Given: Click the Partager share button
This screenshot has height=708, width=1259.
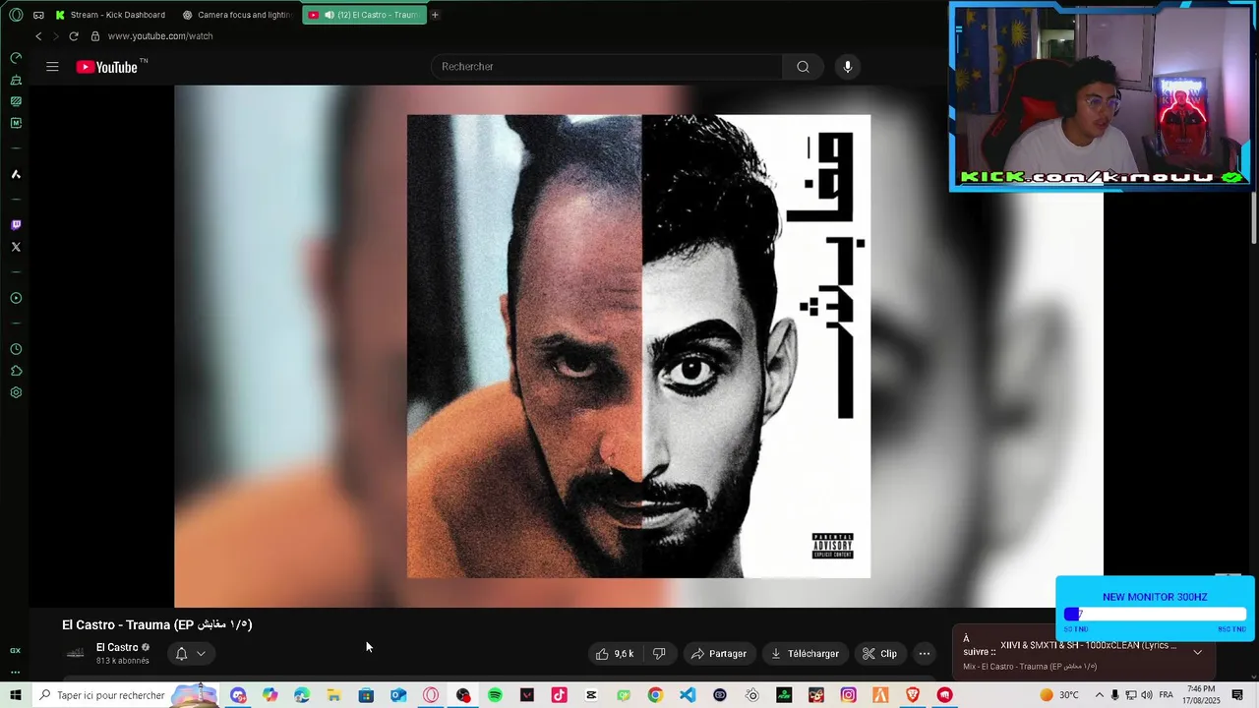Looking at the screenshot, I should click(x=719, y=653).
